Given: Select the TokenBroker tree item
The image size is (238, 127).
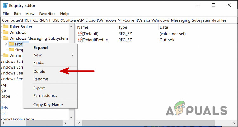Looking at the screenshot, I should coord(21,27).
